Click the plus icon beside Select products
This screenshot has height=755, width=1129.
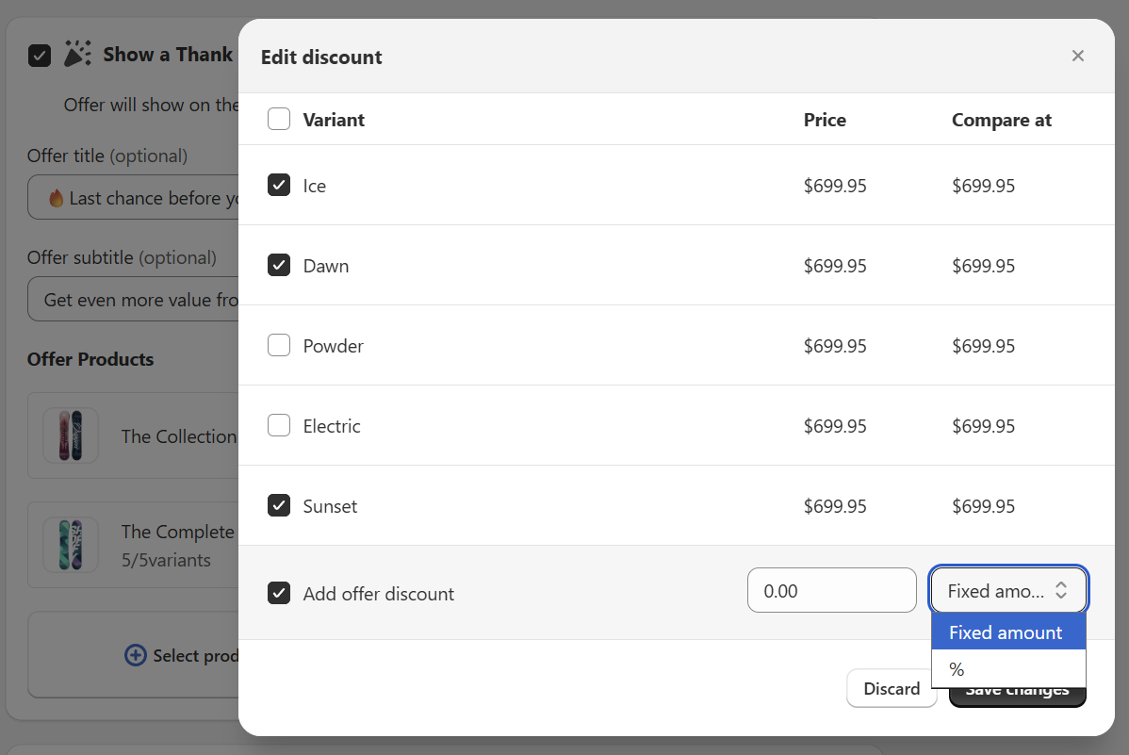pos(136,655)
